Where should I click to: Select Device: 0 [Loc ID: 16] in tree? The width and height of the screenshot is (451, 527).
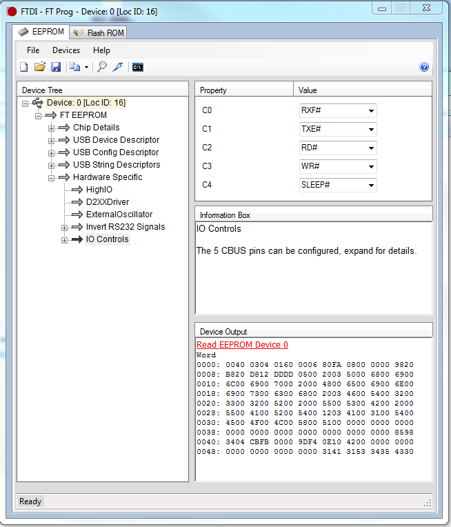[86, 103]
